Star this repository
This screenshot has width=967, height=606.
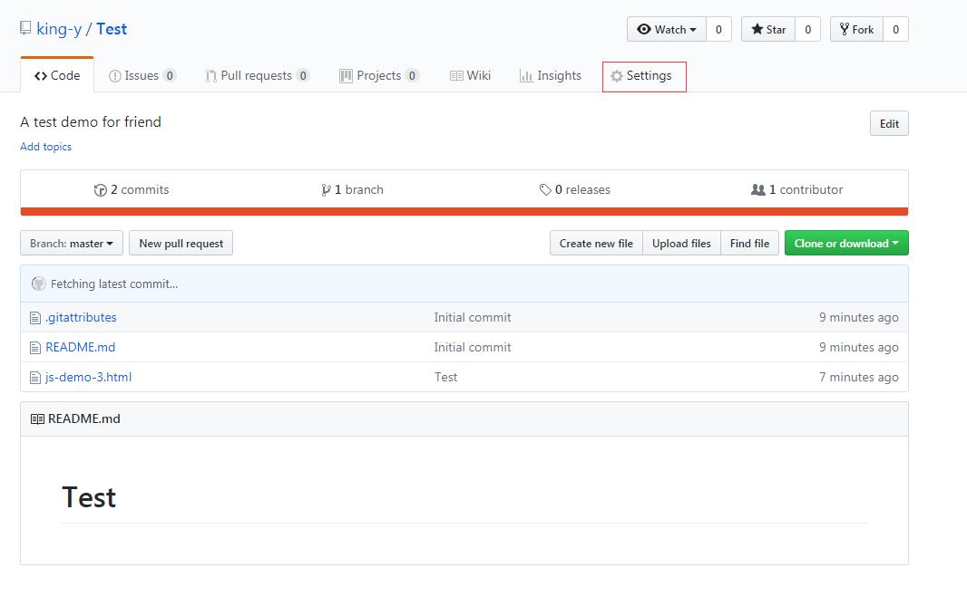tap(768, 30)
